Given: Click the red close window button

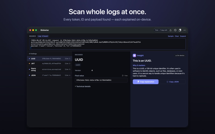Looking at the screenshot, I should pos(30,30).
